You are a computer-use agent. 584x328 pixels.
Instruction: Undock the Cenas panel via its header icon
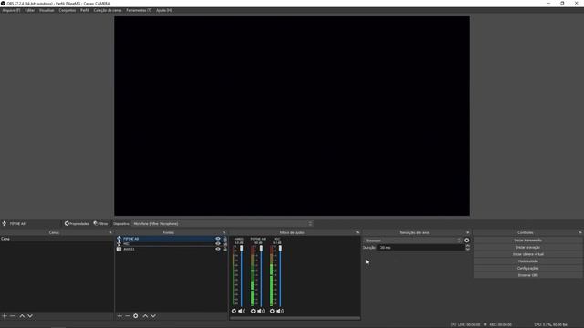pos(110,232)
